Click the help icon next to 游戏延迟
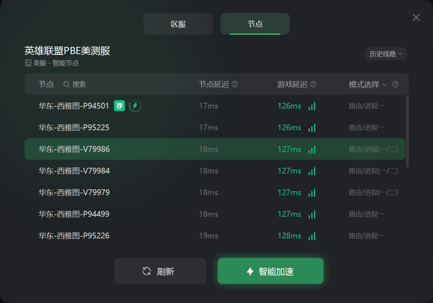 (313, 84)
